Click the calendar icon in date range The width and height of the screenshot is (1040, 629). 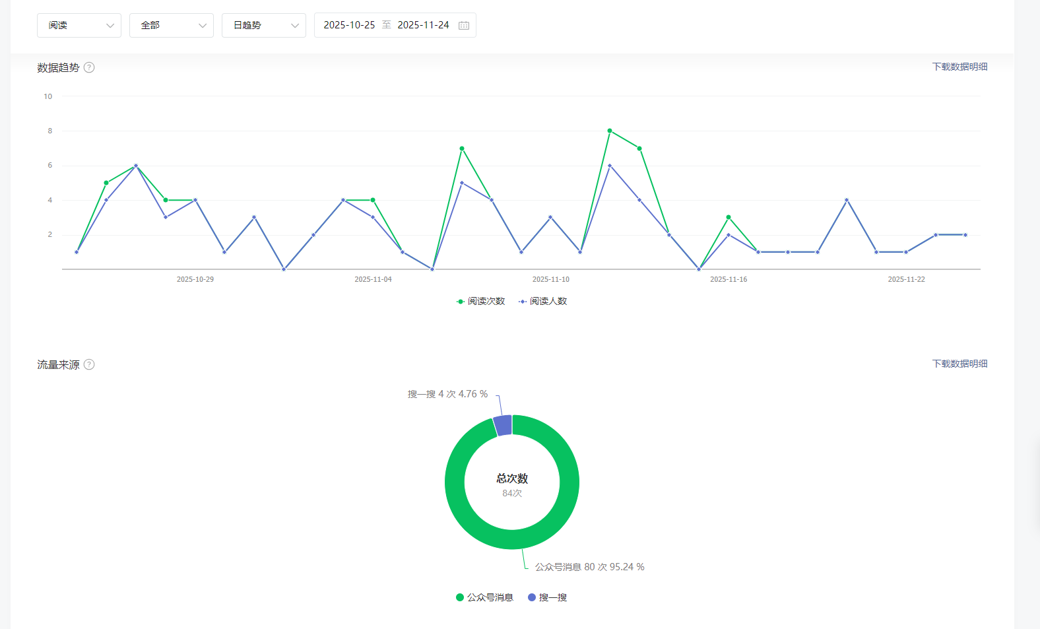click(464, 25)
